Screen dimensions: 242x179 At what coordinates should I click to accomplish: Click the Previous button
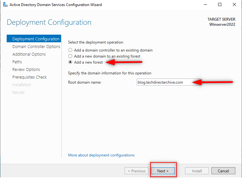[x=137, y=171]
